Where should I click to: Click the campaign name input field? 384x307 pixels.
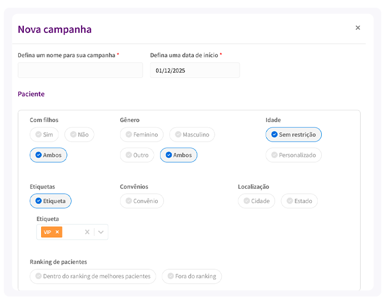tap(80, 70)
